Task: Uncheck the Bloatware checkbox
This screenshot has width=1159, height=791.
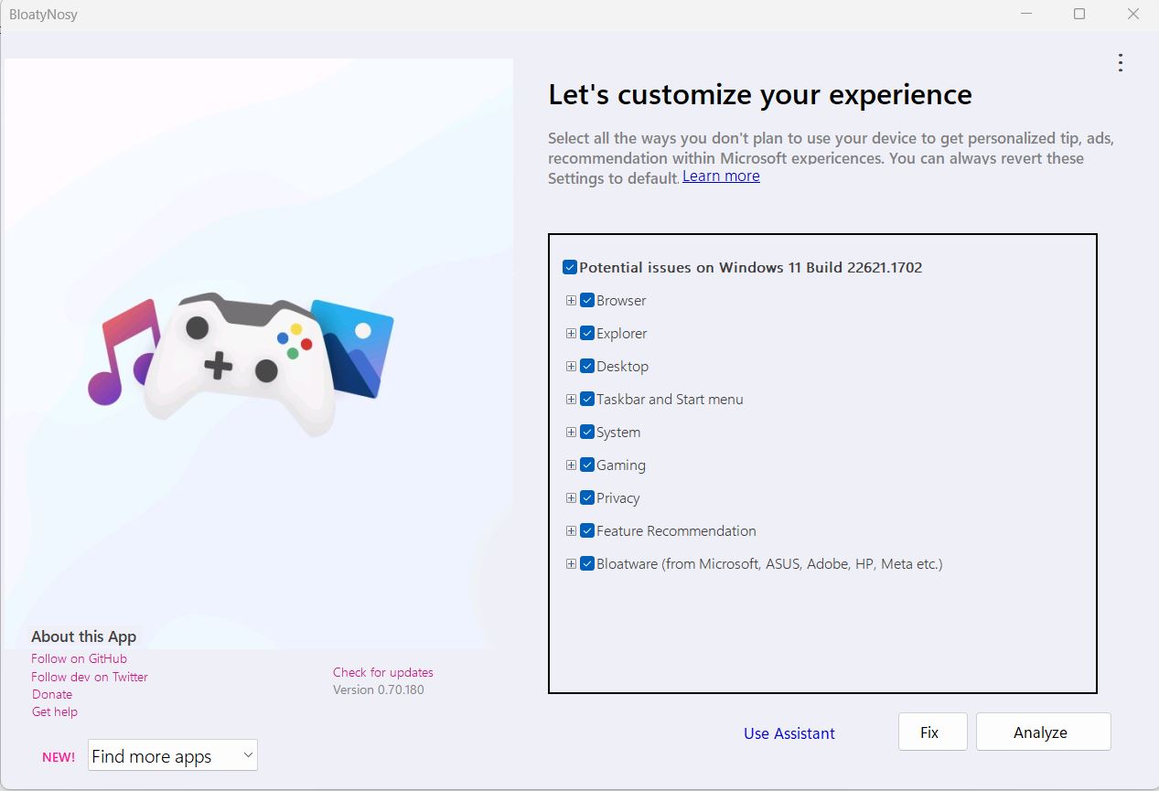Action: (587, 563)
